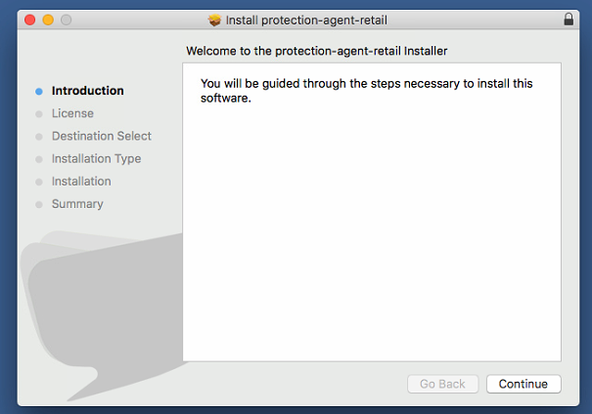The width and height of the screenshot is (592, 414).
Task: Click the Summary step bullet
Action: [39, 204]
